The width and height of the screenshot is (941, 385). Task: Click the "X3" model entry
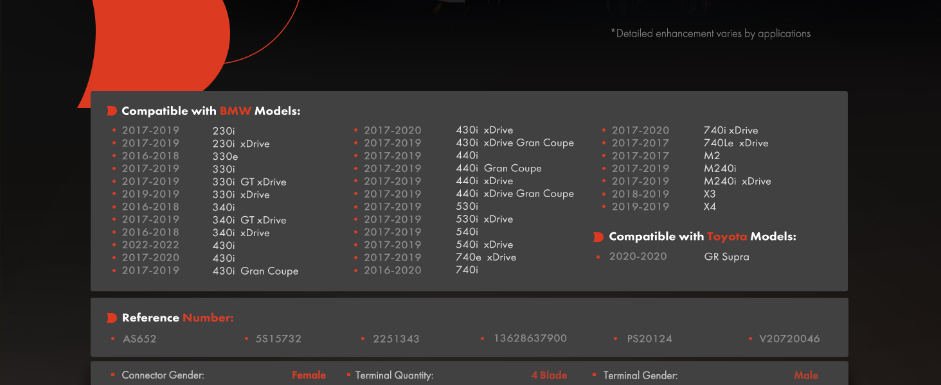pos(710,194)
